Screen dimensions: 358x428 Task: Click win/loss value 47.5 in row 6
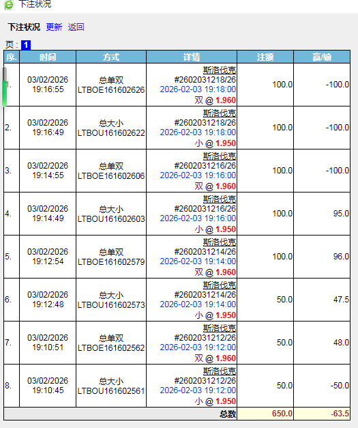[341, 300]
